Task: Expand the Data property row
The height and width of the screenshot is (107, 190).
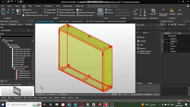Action: [167, 44]
